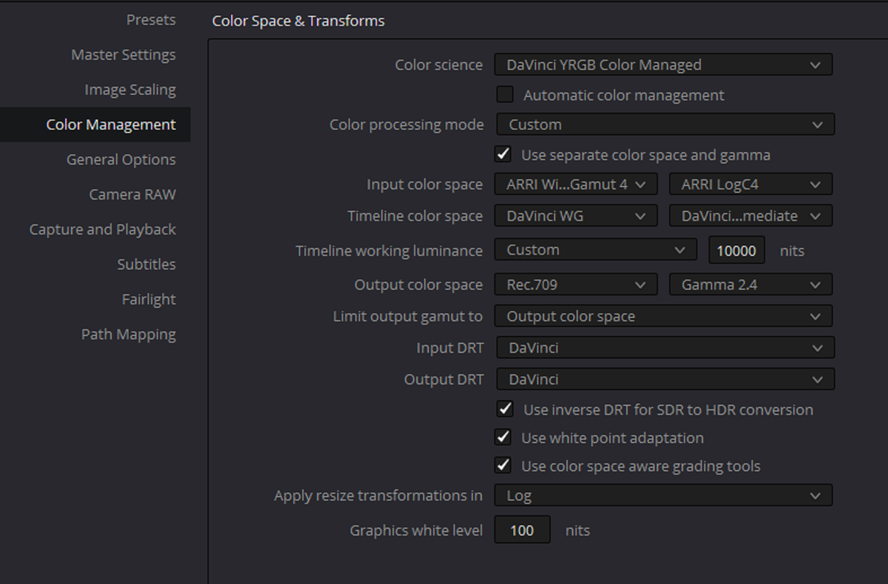888x584 pixels.
Task: Go to Master Settings
Action: click(x=123, y=55)
